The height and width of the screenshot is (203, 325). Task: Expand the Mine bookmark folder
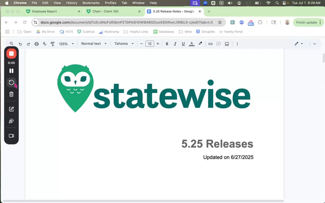185,32
